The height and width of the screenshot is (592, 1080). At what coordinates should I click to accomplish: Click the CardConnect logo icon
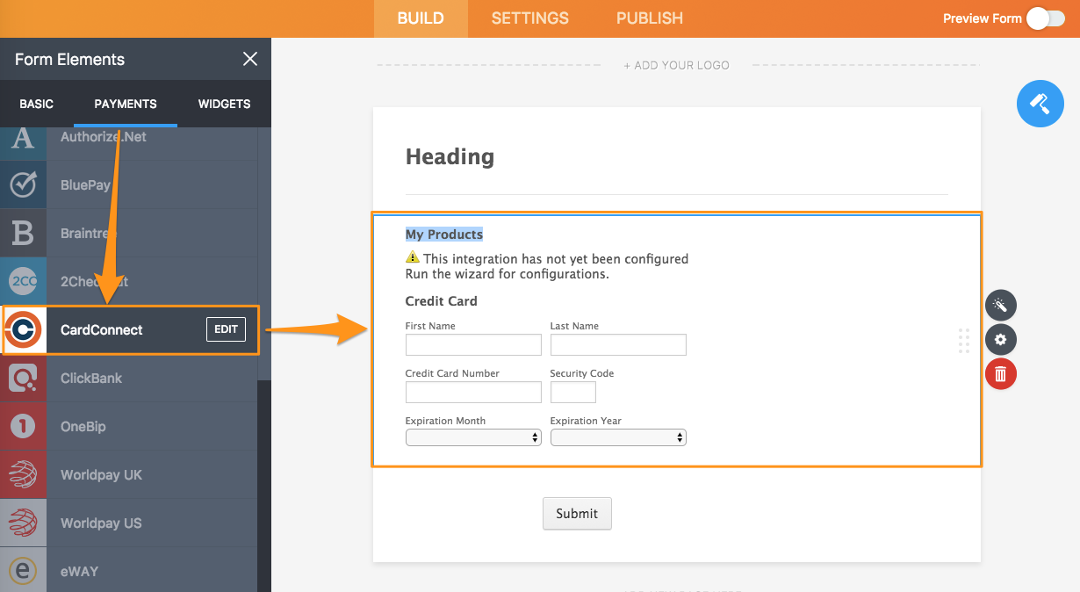click(24, 329)
